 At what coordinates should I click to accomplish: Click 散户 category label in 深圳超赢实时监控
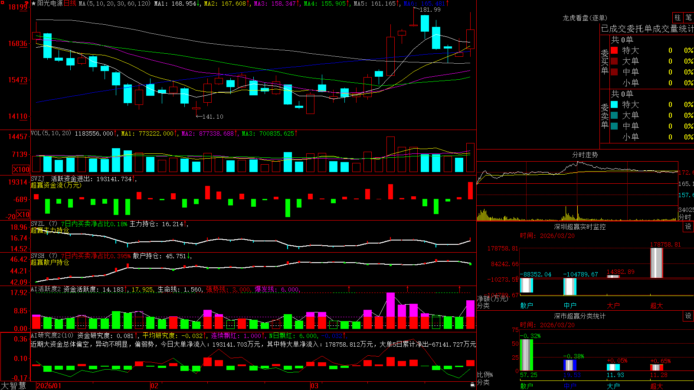[x=527, y=305]
